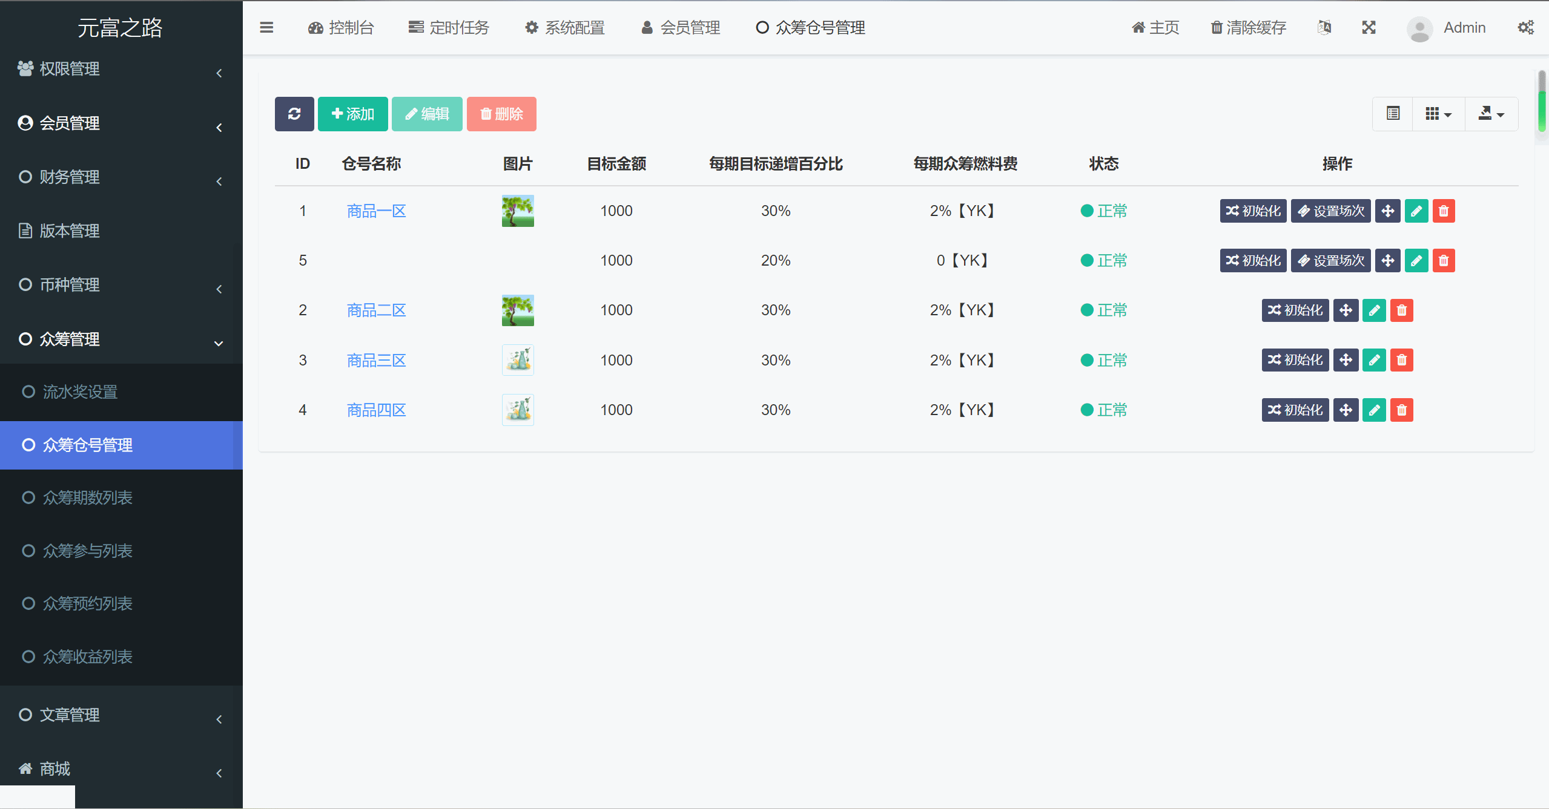This screenshot has height=809, width=1549.
Task: Toggle fullscreen mode icon in top bar
Action: coord(1369,28)
